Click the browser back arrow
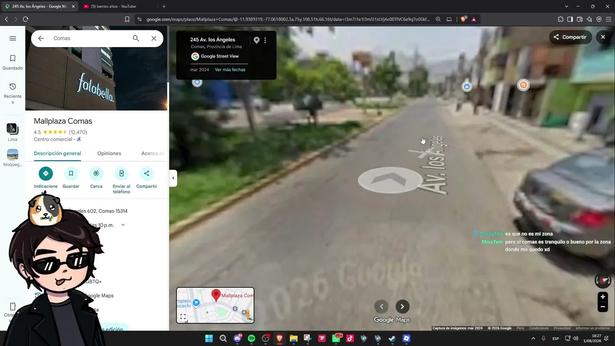Viewport: 615px width, 346px height. [6, 19]
